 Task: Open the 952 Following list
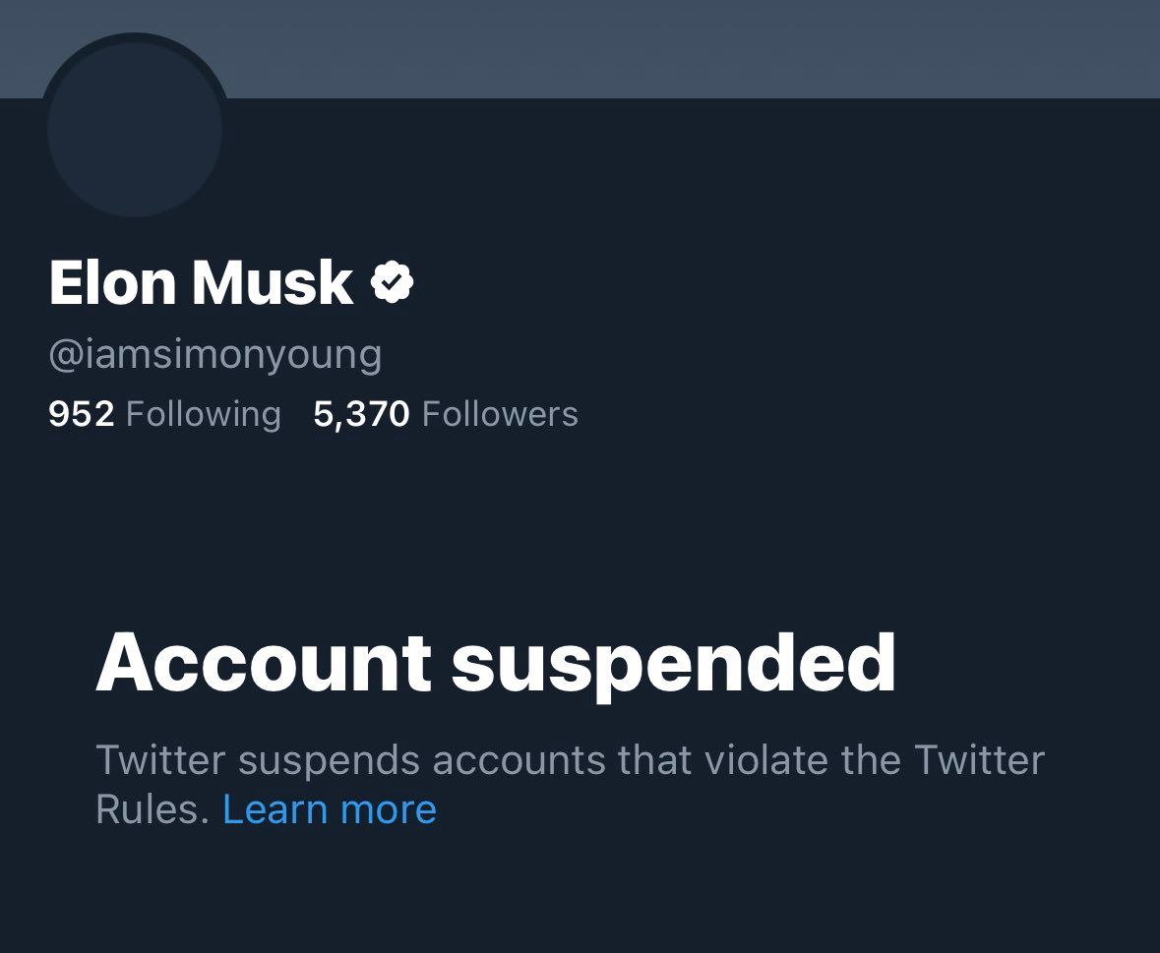pos(165,413)
